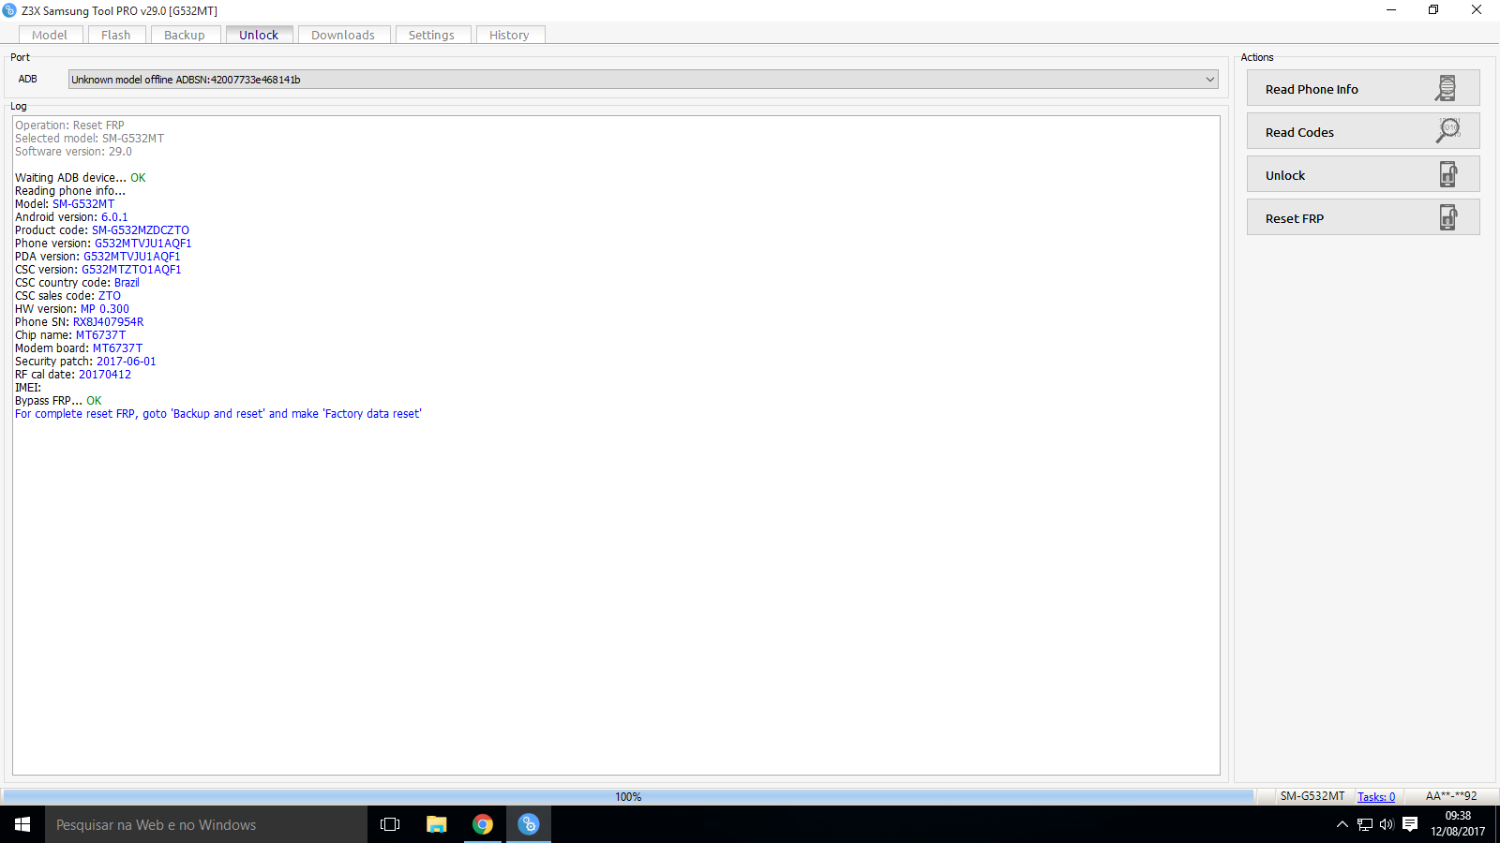Open the Settings tab
1500x843 pixels.
click(x=431, y=35)
